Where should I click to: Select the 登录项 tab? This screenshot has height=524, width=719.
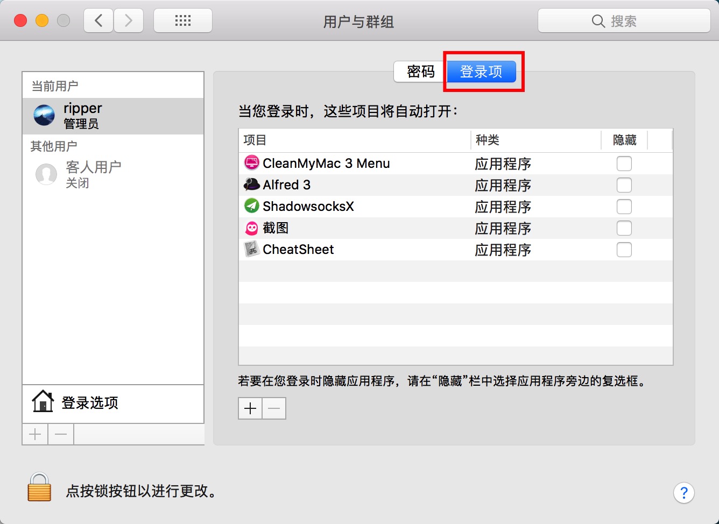(x=481, y=72)
